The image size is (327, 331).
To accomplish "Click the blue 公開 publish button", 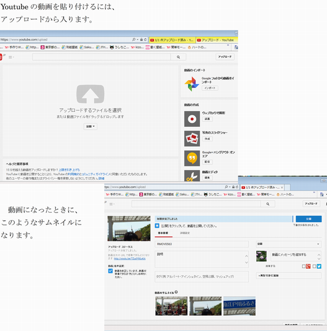I will point(308,219).
